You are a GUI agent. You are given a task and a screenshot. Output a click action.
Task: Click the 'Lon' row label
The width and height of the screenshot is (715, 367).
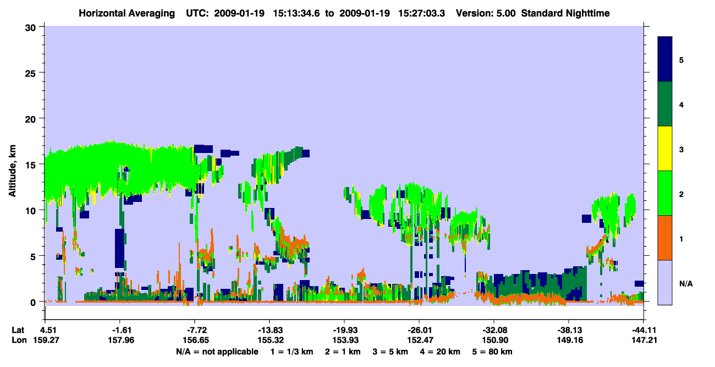18,340
